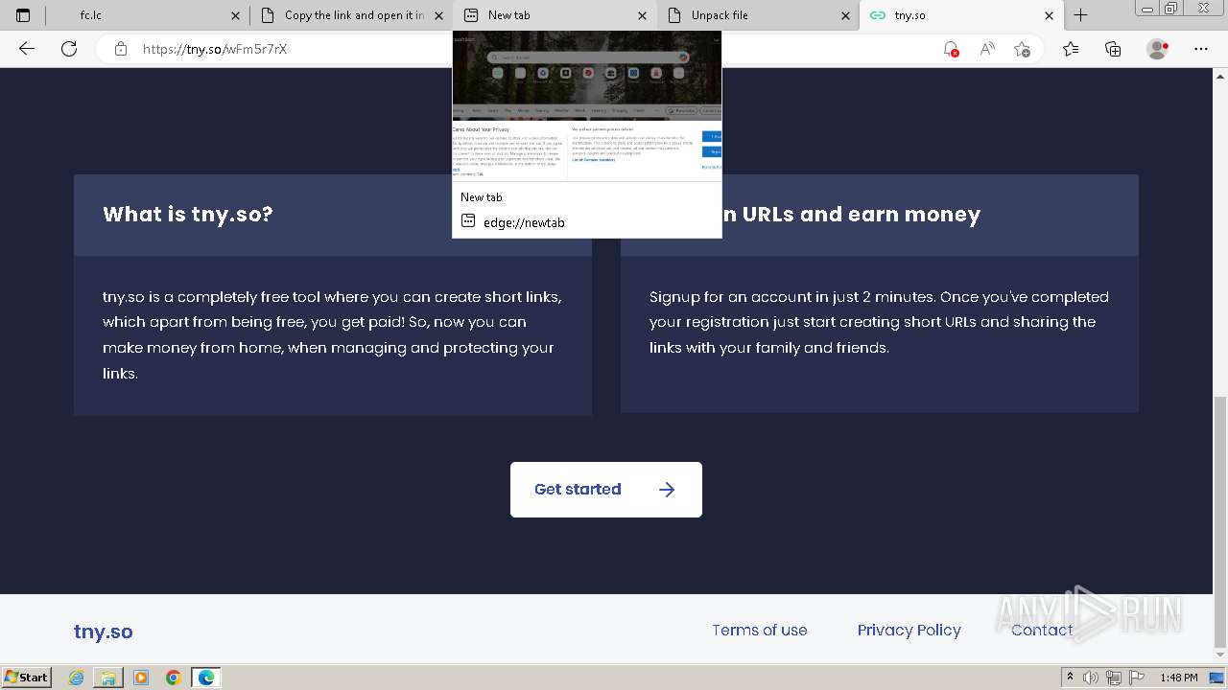Open blocked notifications bell icon

tap(951, 49)
